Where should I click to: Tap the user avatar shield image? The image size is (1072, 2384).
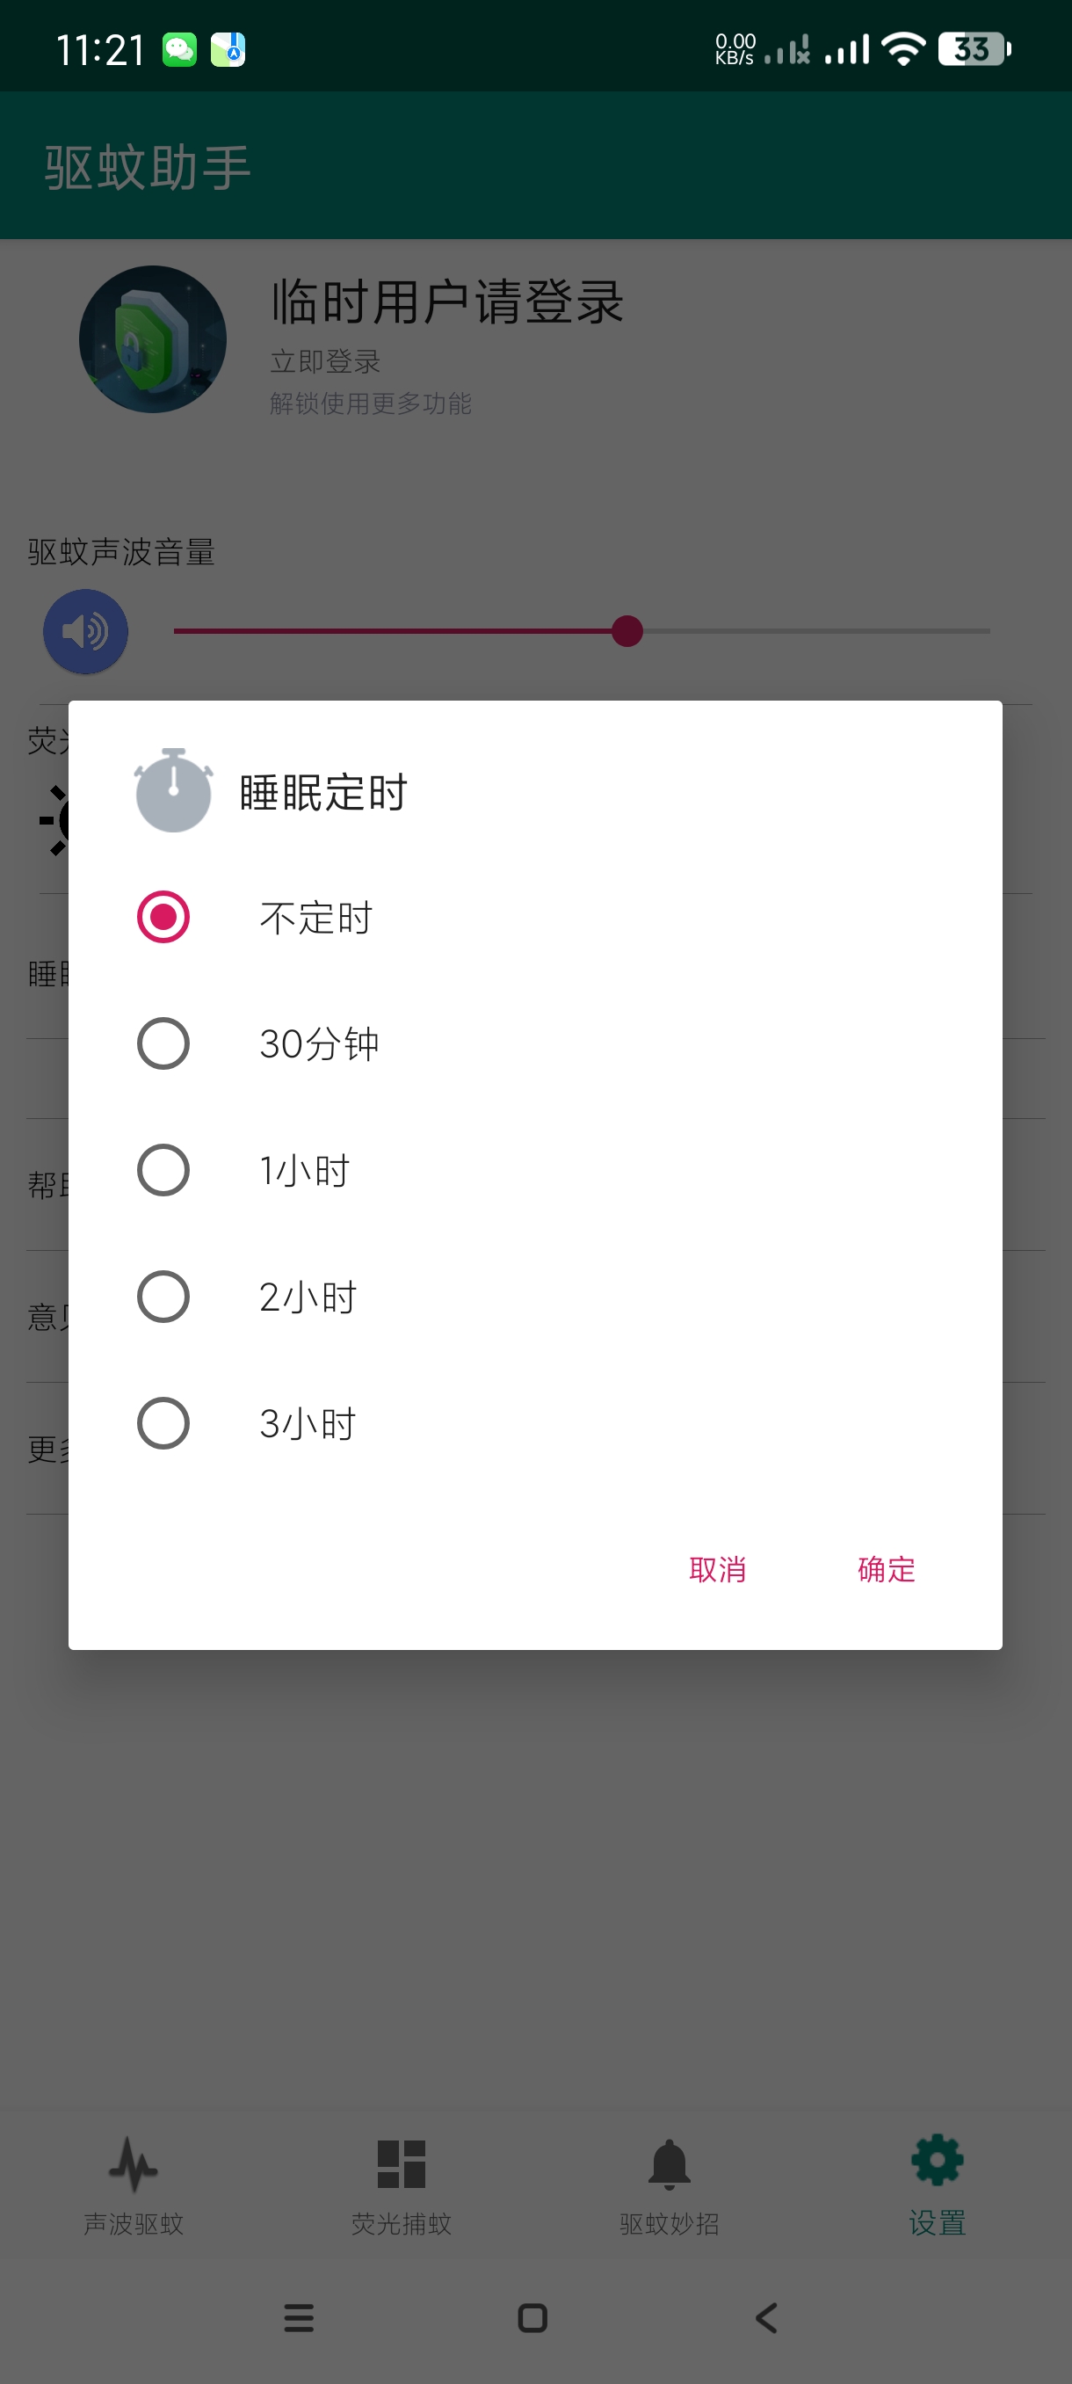[x=153, y=339]
